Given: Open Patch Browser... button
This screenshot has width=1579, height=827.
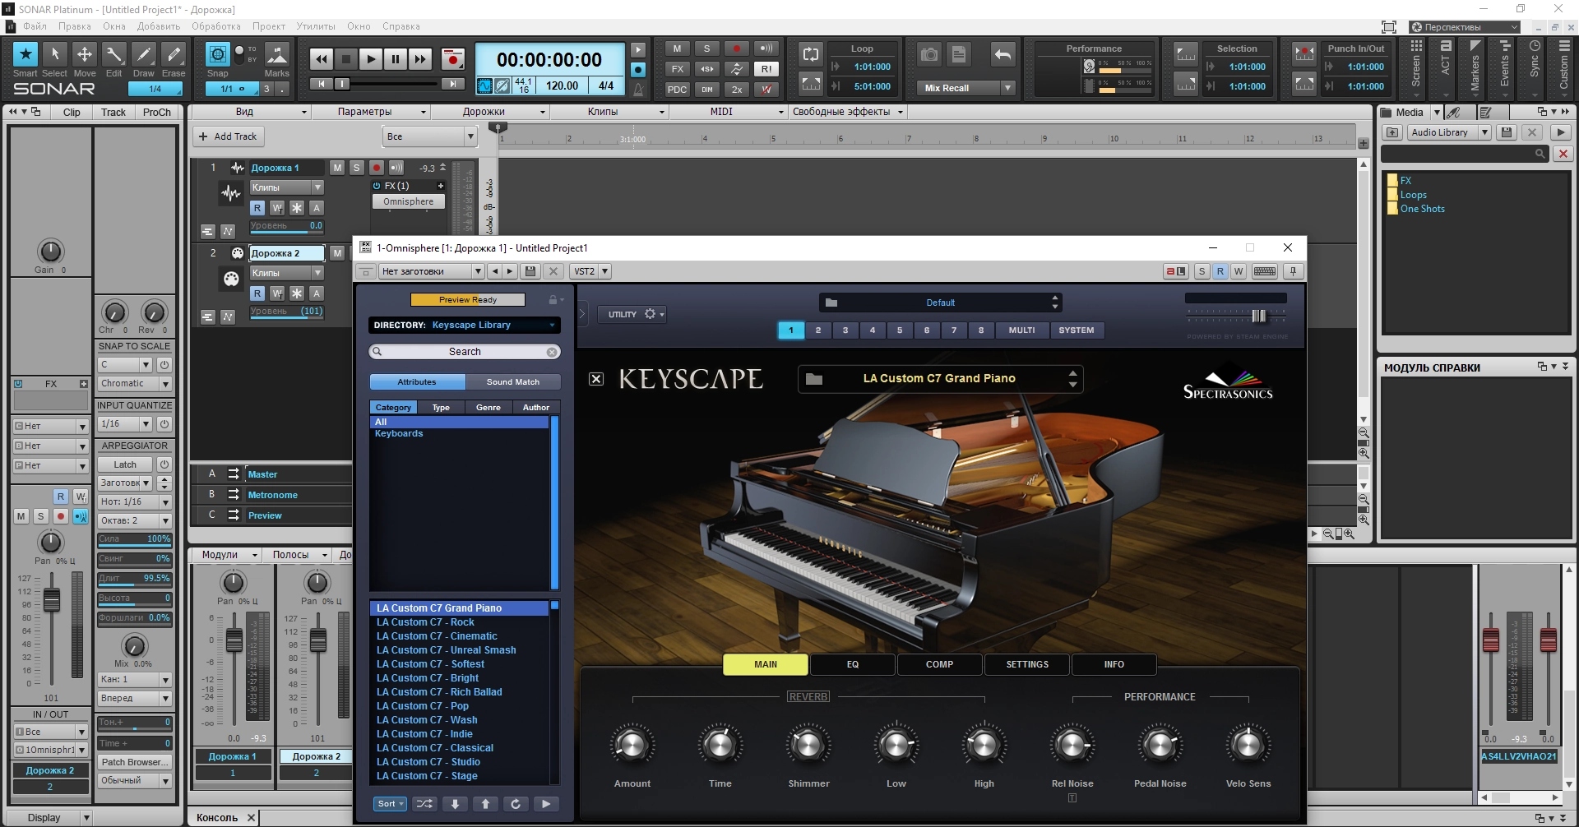Looking at the screenshot, I should [x=134, y=763].
